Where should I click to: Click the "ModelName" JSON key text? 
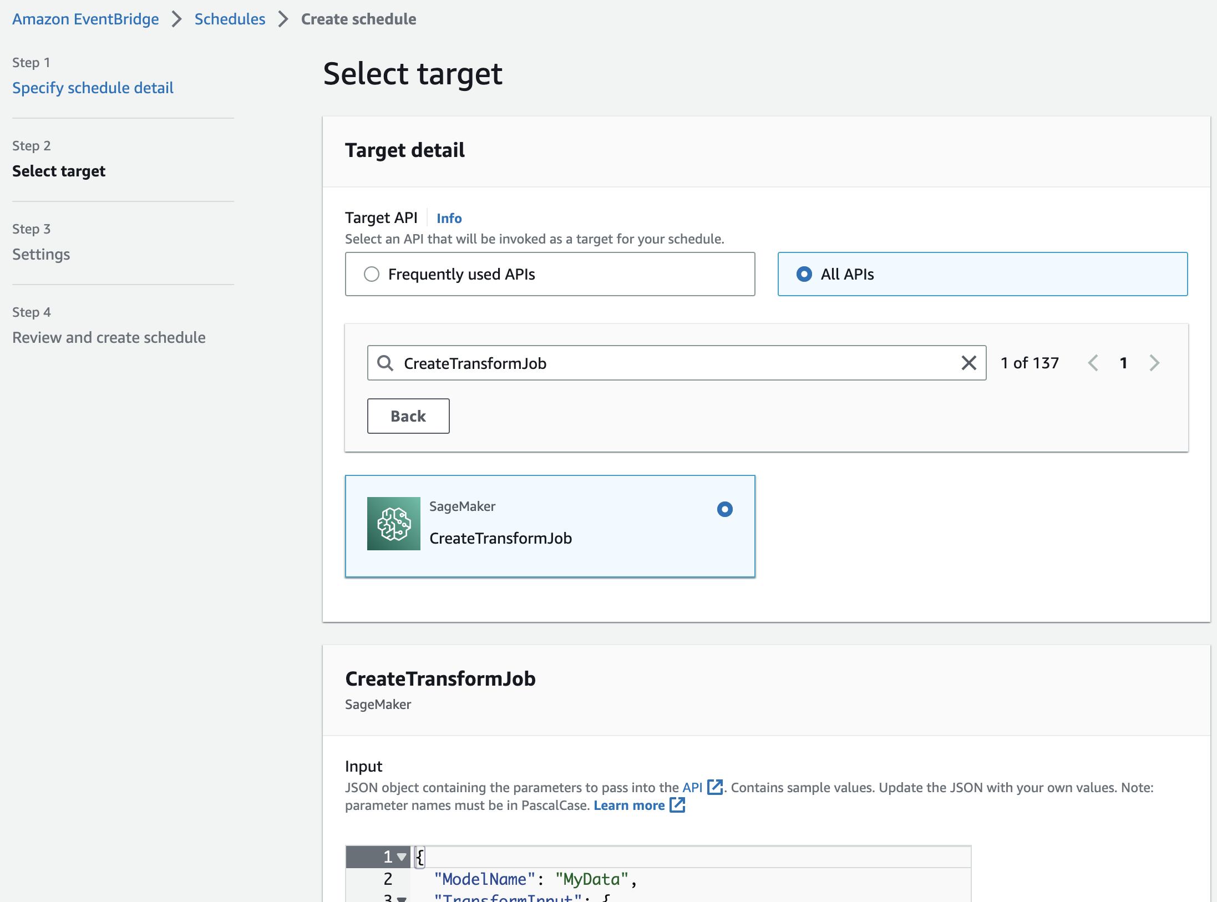pyautogui.click(x=484, y=879)
